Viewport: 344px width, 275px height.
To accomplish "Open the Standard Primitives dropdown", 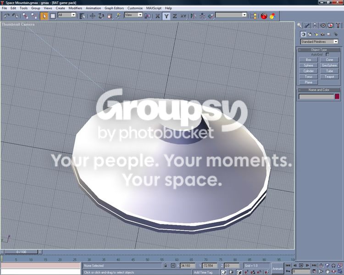I will (x=319, y=42).
